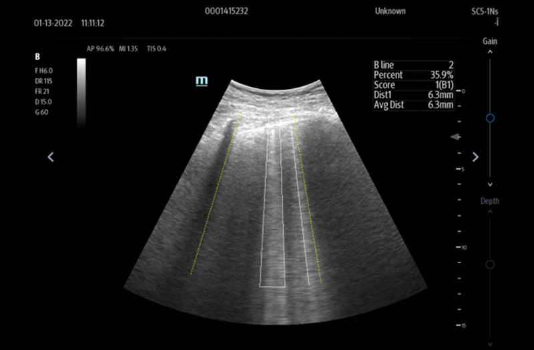
Task: Go to previous image with left chevron
Action: coord(51,157)
